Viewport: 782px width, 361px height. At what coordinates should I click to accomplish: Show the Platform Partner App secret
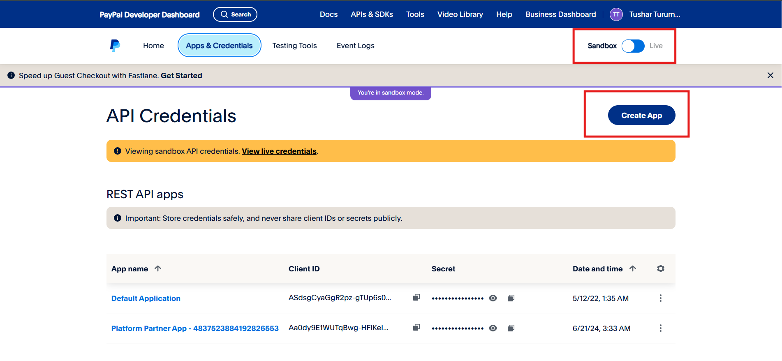[x=493, y=328]
